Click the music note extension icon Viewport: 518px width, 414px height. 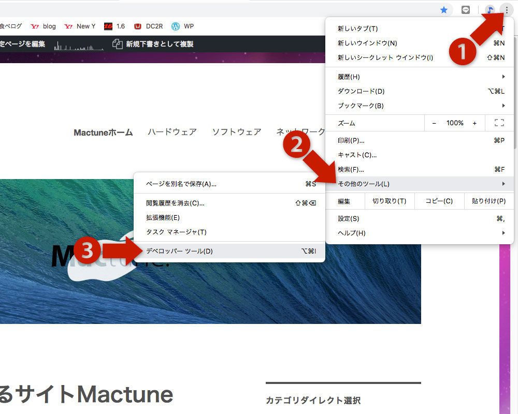(x=490, y=10)
